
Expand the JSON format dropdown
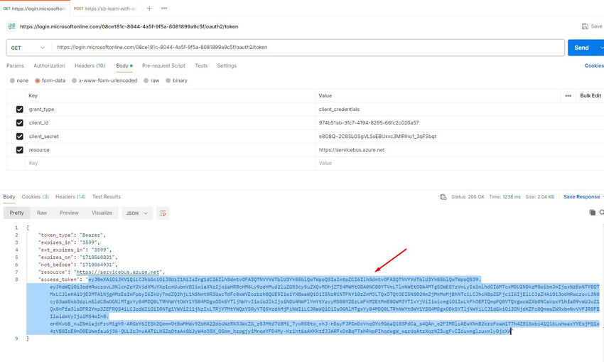138,213
